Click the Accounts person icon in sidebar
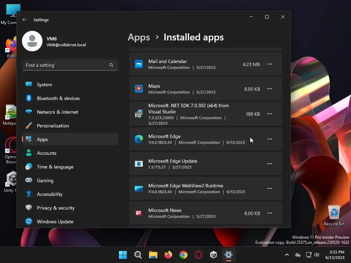This screenshot has width=351, height=263. (29, 153)
